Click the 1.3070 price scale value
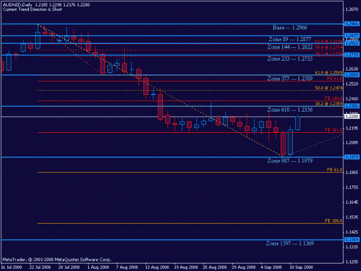Image resolution: width=361 pixels, height=271 pixels. click(352, 9)
